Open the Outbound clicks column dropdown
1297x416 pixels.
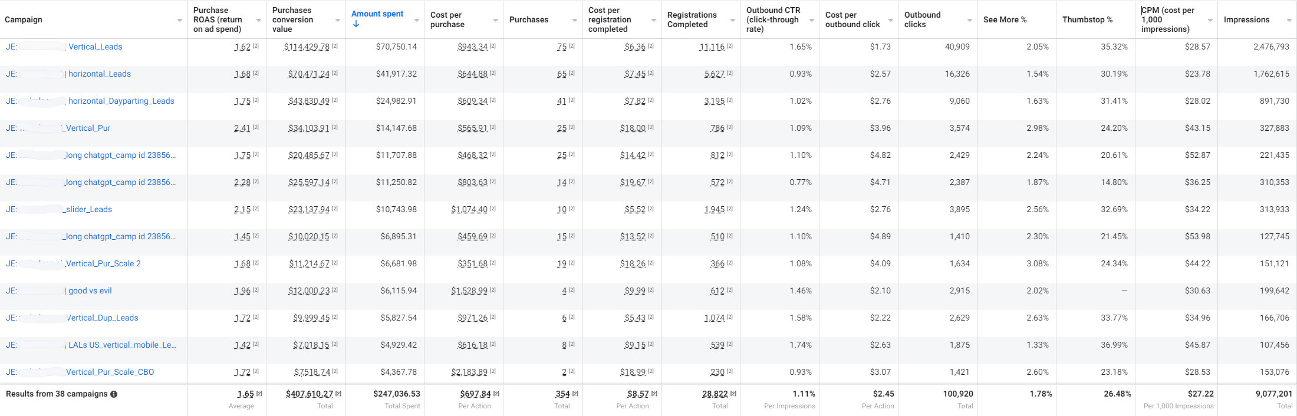point(970,21)
